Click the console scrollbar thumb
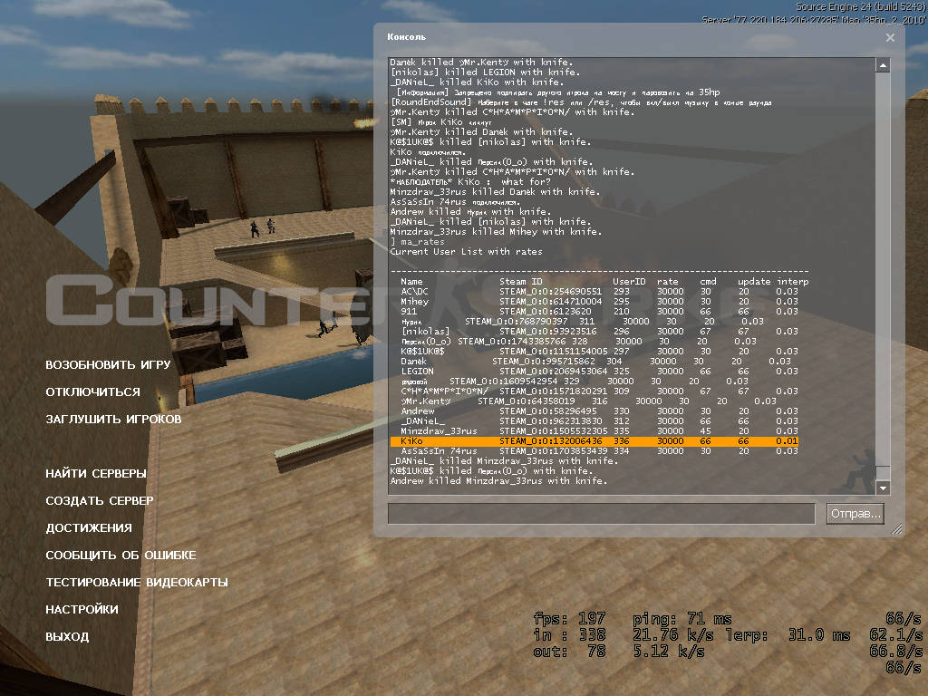This screenshot has width=928, height=696. (x=883, y=473)
